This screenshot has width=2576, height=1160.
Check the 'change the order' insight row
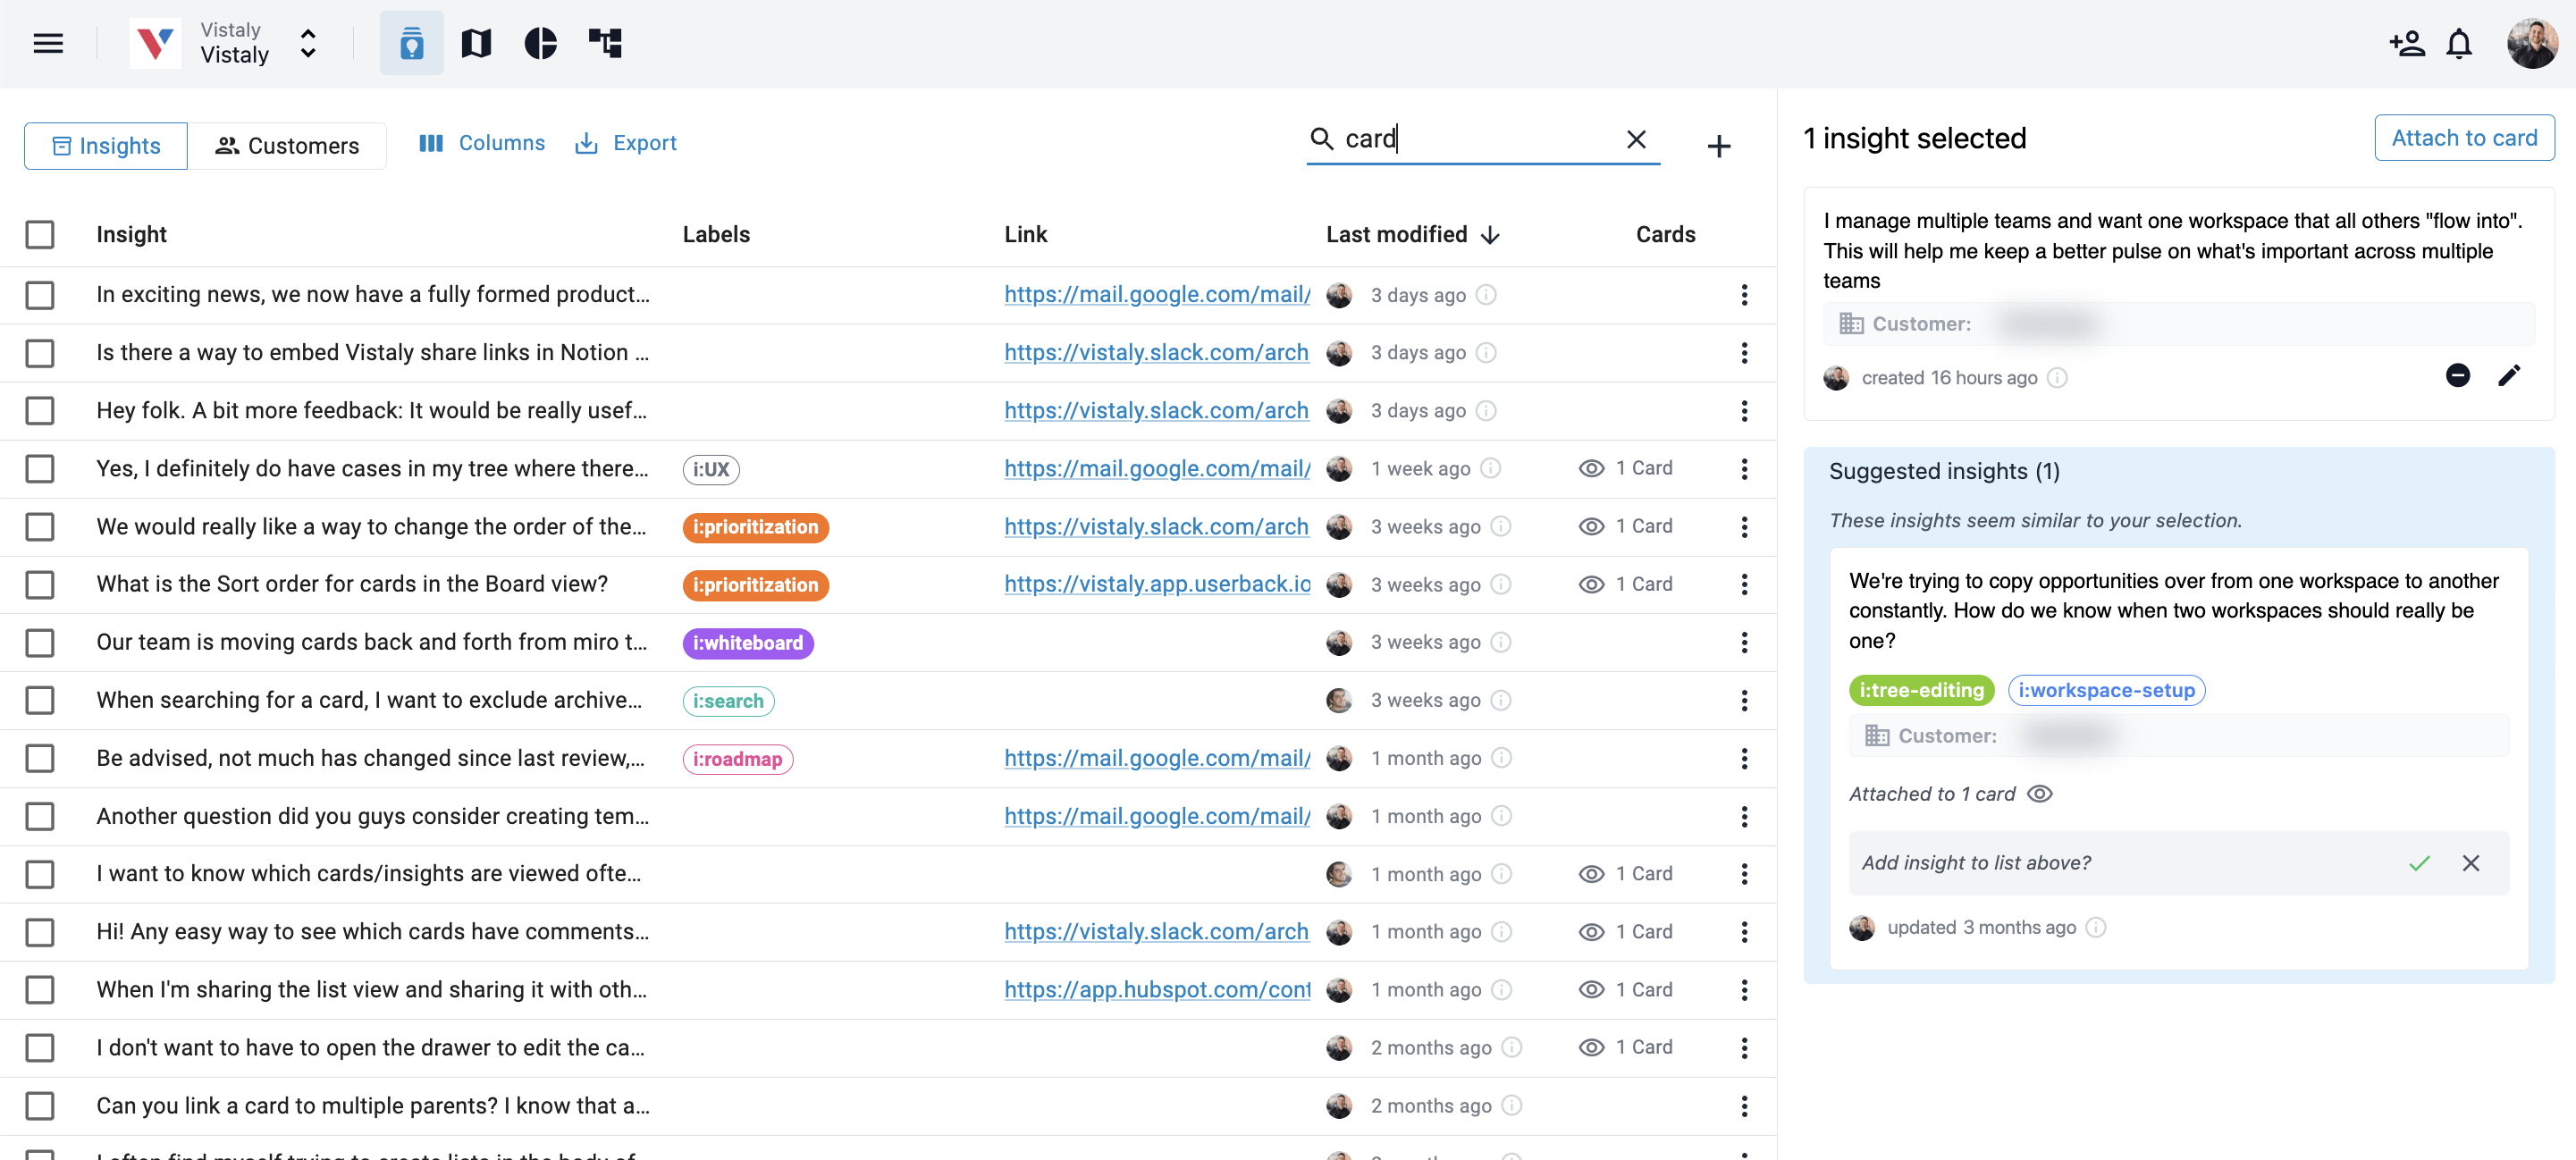[x=40, y=527]
